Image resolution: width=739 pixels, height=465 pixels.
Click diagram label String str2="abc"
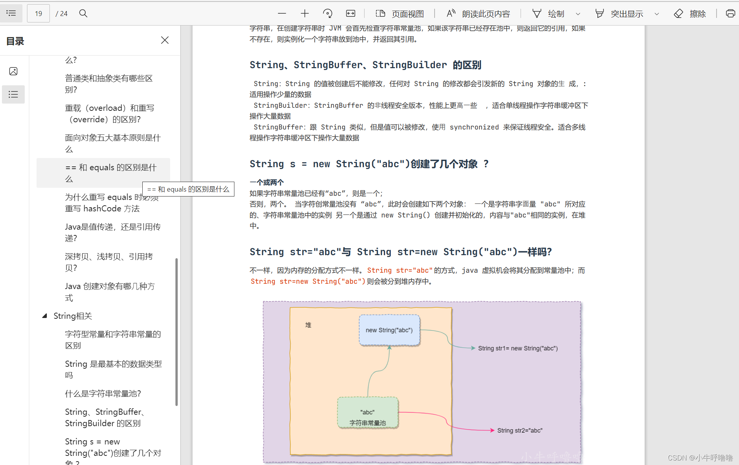(x=520, y=430)
